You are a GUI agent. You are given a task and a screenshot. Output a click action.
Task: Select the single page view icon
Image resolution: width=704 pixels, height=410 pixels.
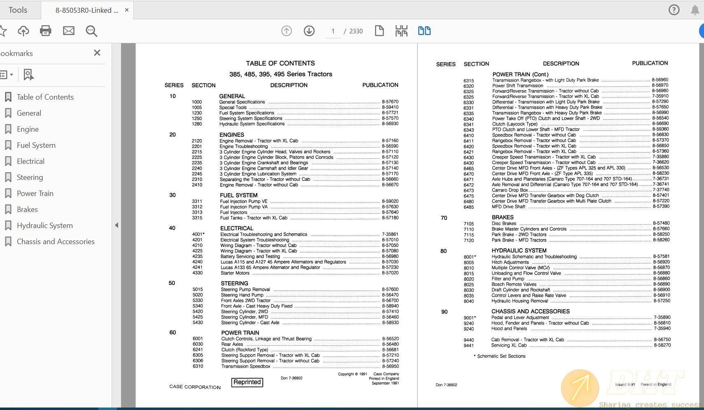click(x=379, y=31)
